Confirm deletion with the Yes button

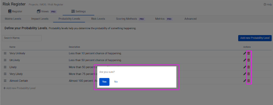[104, 82]
